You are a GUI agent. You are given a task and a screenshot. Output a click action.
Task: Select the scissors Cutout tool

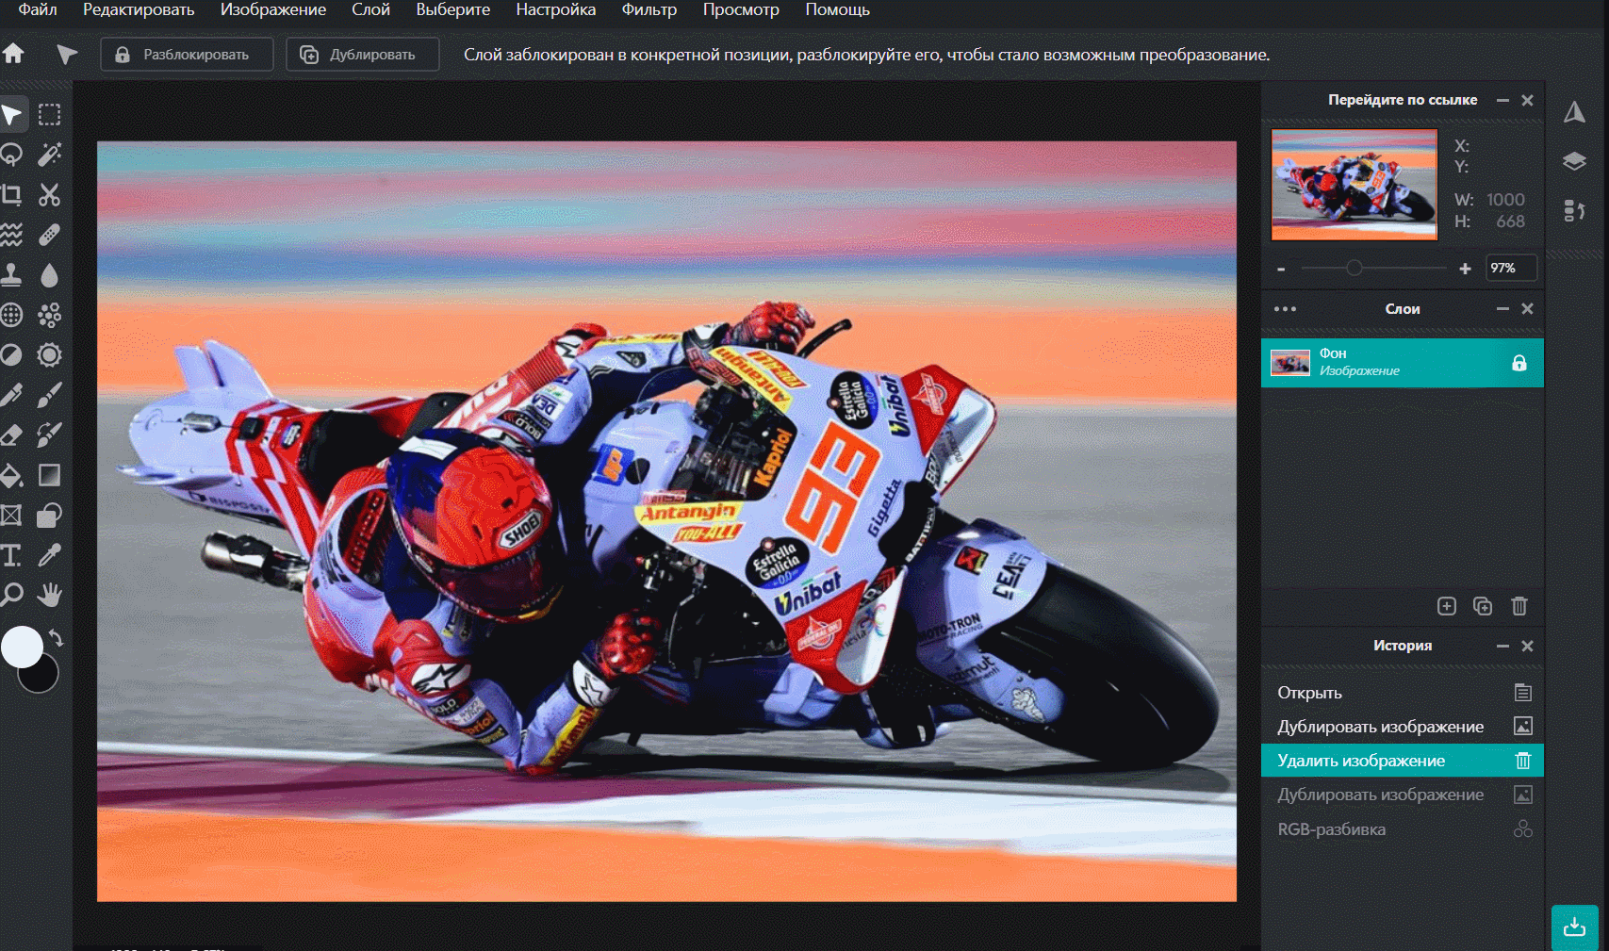pos(49,195)
